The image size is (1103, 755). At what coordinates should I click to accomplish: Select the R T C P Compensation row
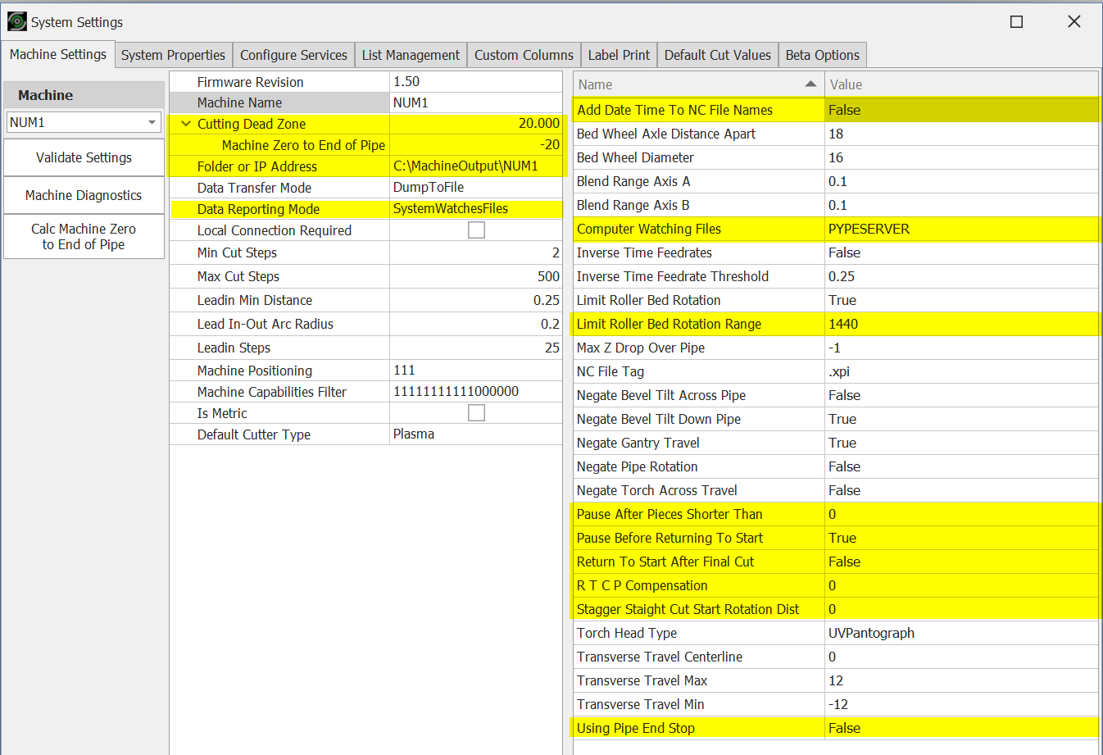(836, 585)
